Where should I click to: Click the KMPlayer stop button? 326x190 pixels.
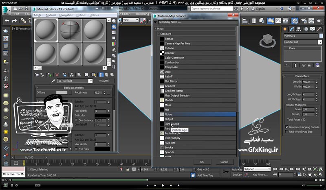click(178, 185)
